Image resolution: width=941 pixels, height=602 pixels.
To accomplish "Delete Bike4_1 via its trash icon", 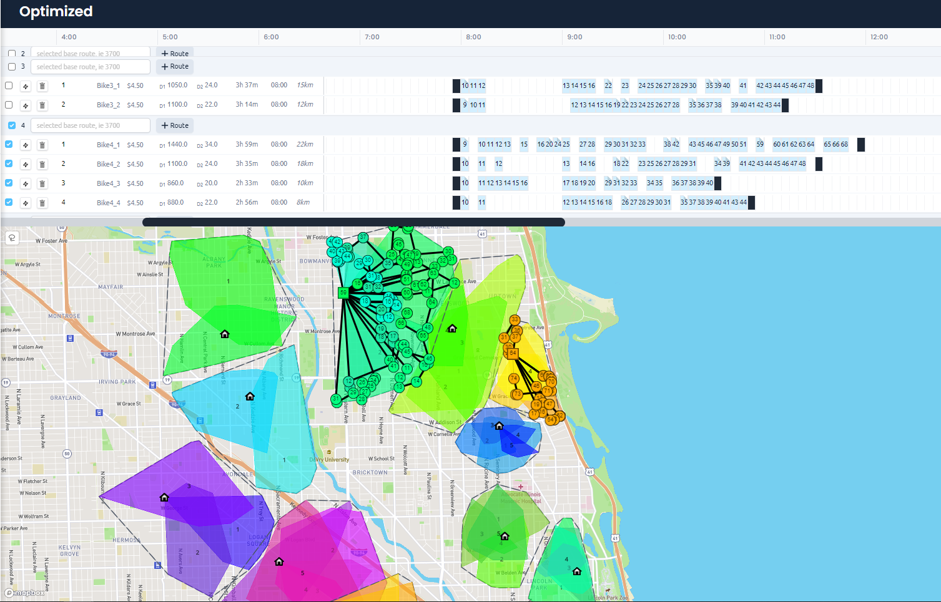I will pyautogui.click(x=42, y=145).
